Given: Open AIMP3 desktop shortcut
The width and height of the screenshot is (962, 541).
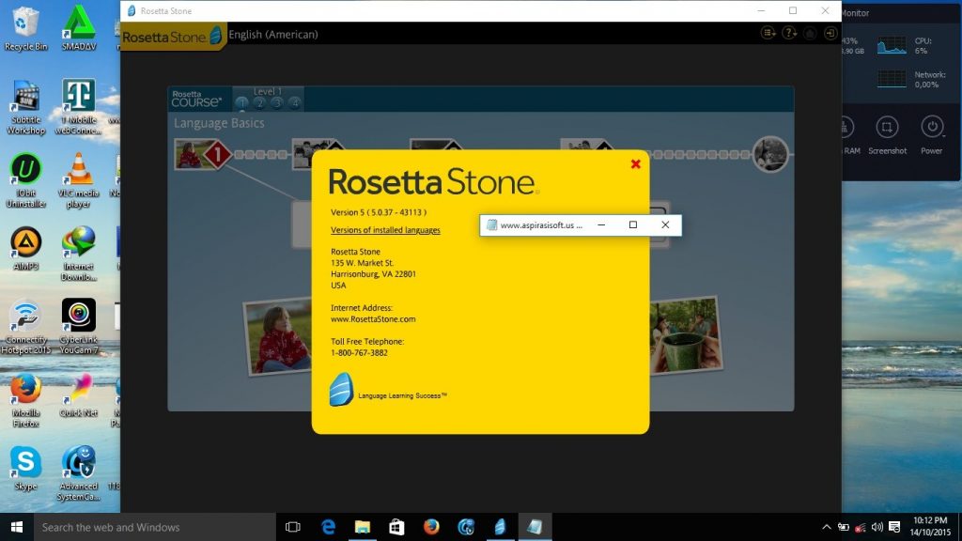Looking at the screenshot, I should point(25,248).
